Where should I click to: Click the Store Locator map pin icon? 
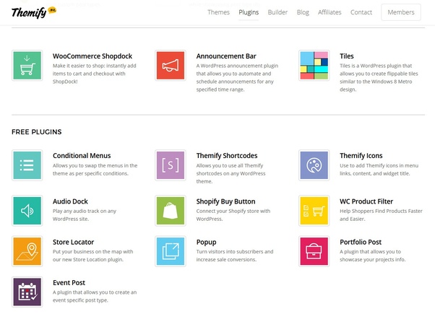coord(27,251)
